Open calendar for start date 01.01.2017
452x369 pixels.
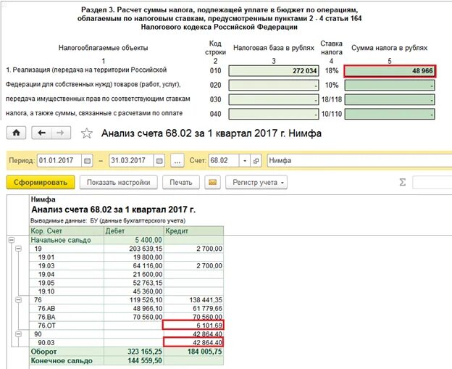pyautogui.click(x=87, y=161)
